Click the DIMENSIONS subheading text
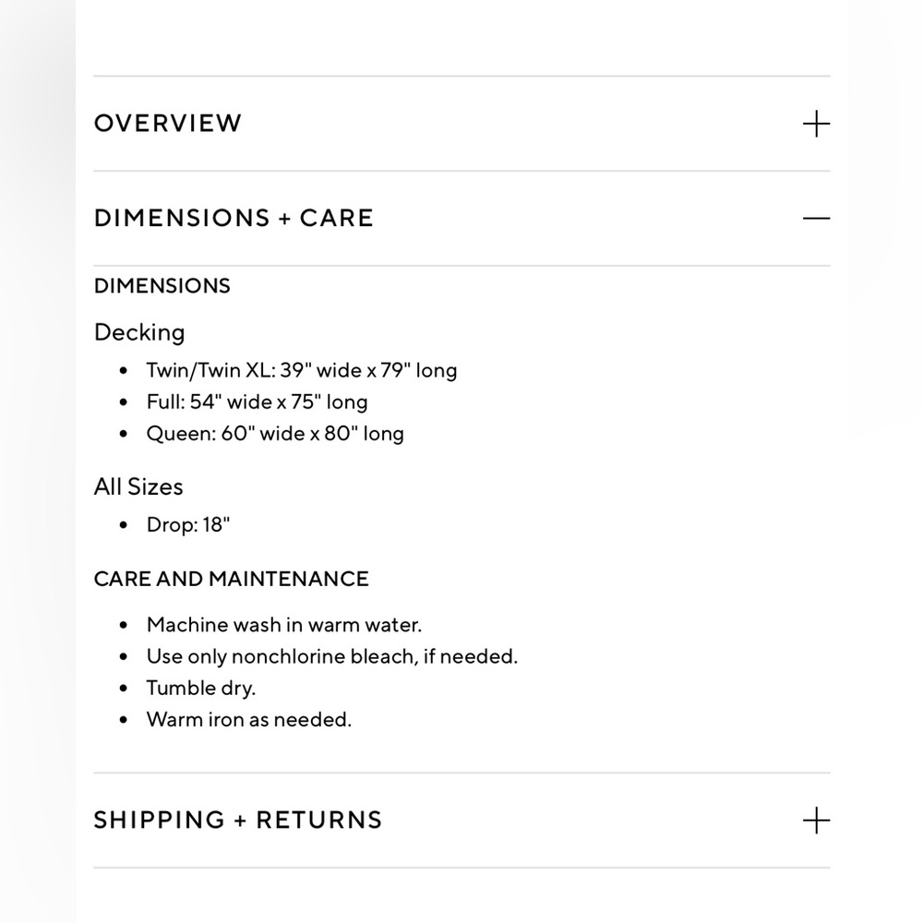 tap(162, 286)
